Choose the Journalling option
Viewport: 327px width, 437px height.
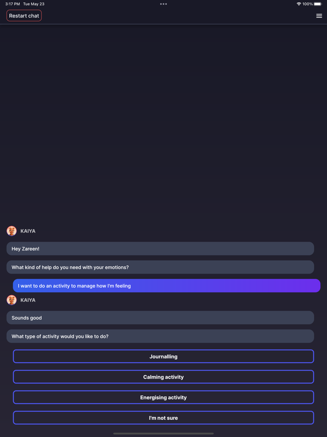tap(163, 357)
